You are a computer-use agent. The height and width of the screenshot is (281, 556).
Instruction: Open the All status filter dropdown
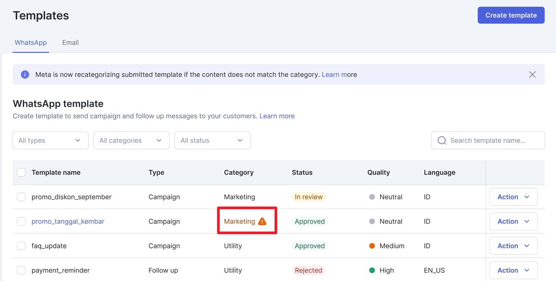pos(212,140)
